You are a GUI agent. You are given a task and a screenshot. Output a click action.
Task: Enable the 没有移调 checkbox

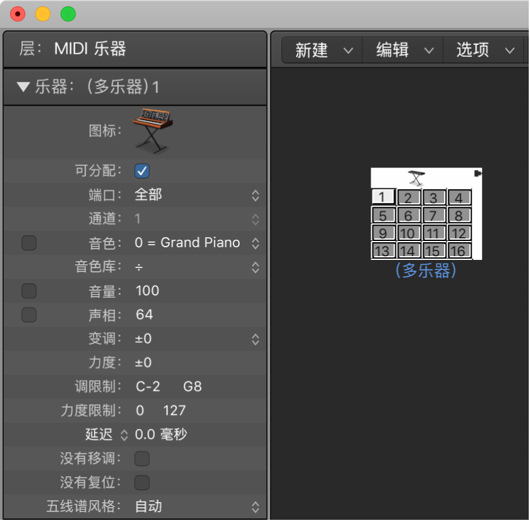click(142, 458)
